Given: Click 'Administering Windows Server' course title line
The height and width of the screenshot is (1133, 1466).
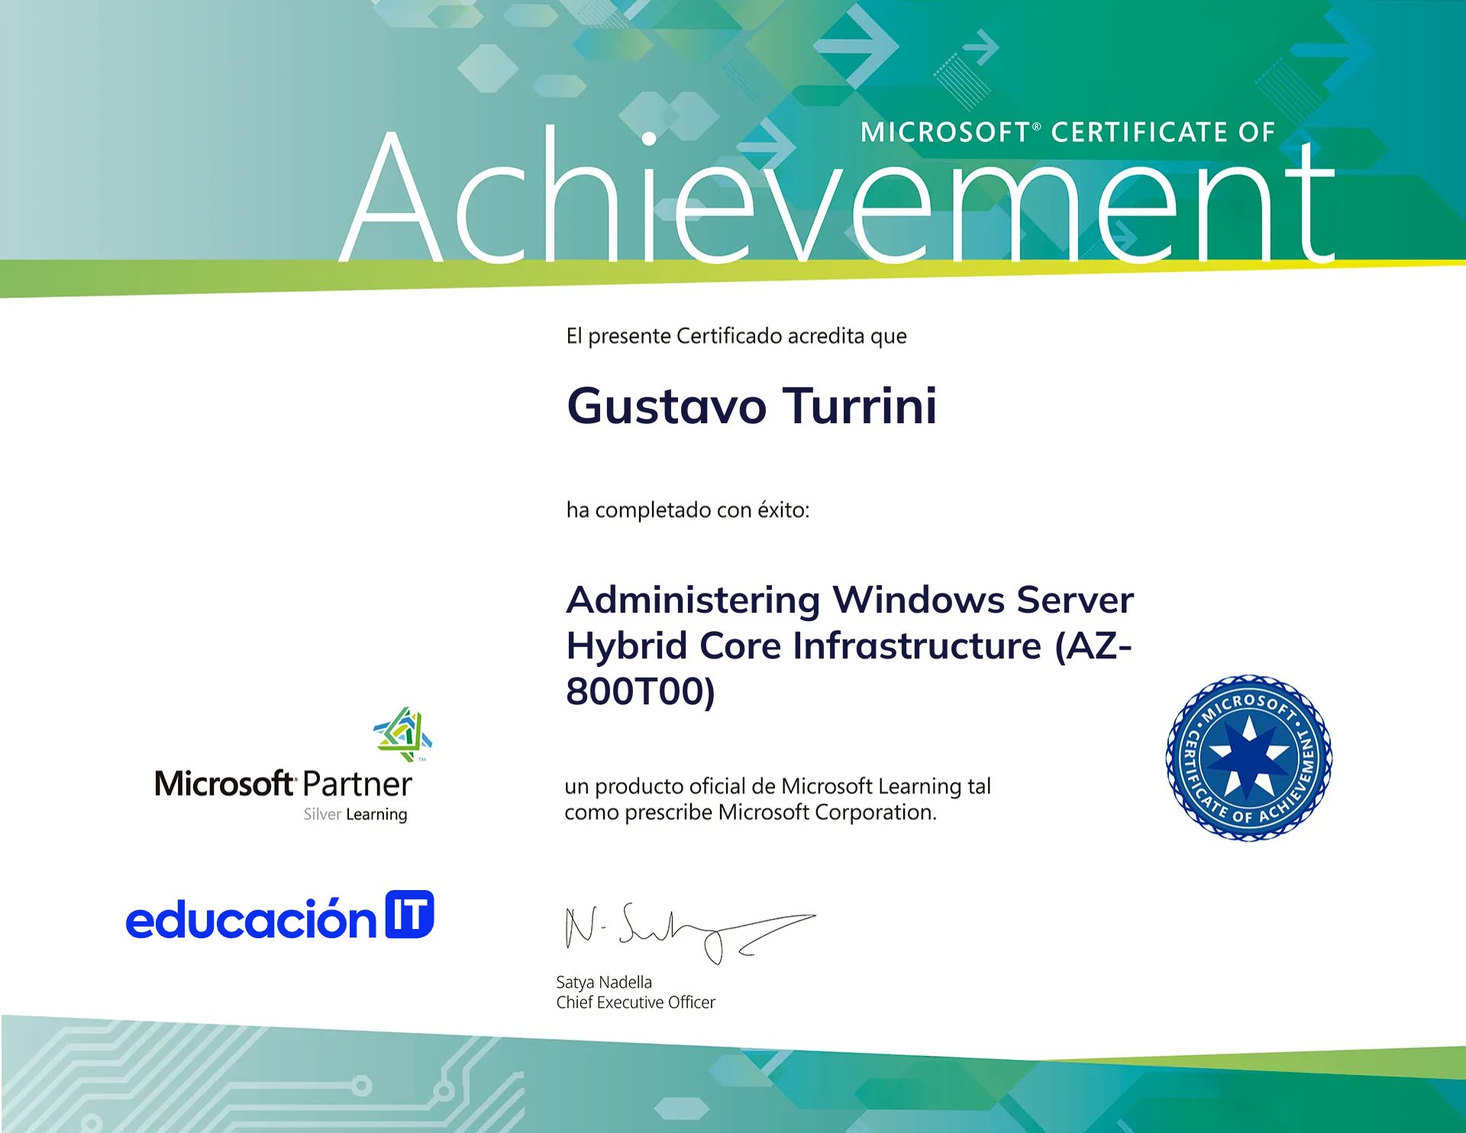Looking at the screenshot, I should click(850, 600).
